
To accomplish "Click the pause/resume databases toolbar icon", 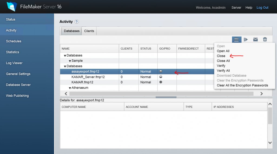I will tap(246, 39).
